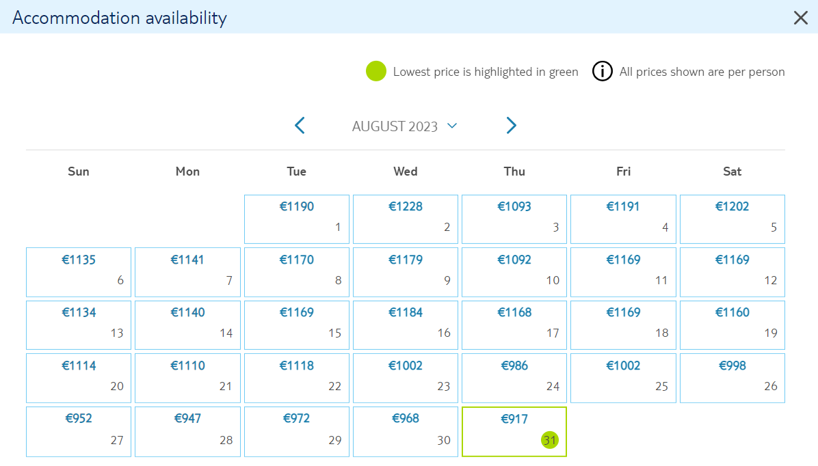This screenshot has height=466, width=818.
Task: Pick August 12 date cell
Action: pyautogui.click(x=732, y=272)
